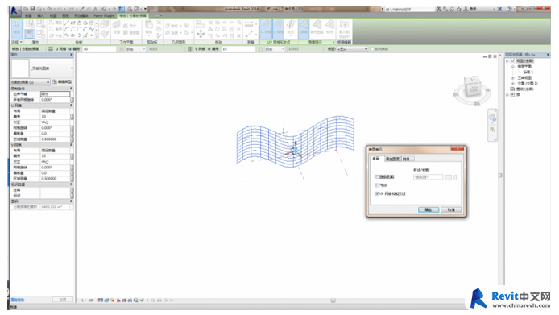Select the Surface tab in dialog

376,159
